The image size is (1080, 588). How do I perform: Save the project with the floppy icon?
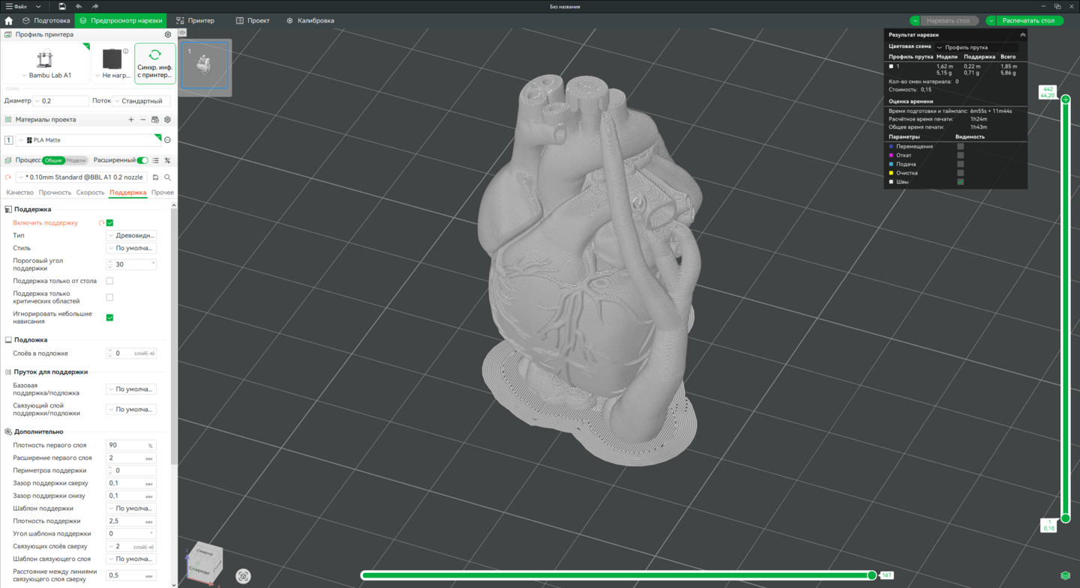pos(62,7)
